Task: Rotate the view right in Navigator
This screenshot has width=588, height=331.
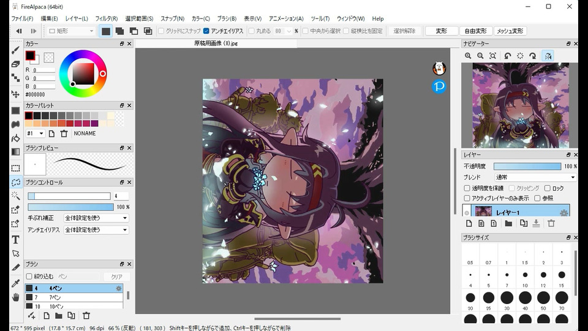Action: 532,56
